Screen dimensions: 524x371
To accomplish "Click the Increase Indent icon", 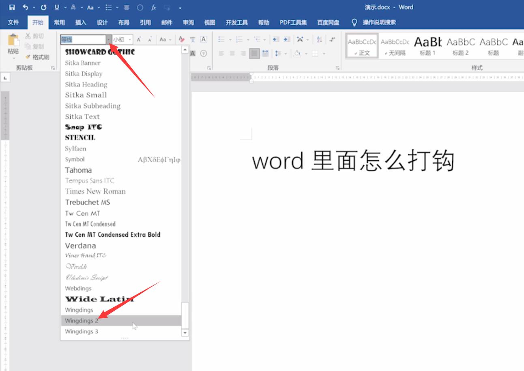I will pyautogui.click(x=287, y=39).
